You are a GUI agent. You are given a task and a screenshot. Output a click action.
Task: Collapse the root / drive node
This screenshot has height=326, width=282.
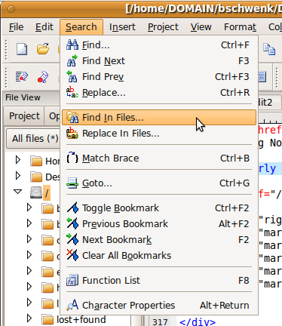18,192
